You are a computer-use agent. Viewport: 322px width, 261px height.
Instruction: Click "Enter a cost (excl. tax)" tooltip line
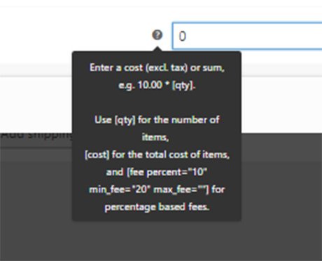pos(157,68)
